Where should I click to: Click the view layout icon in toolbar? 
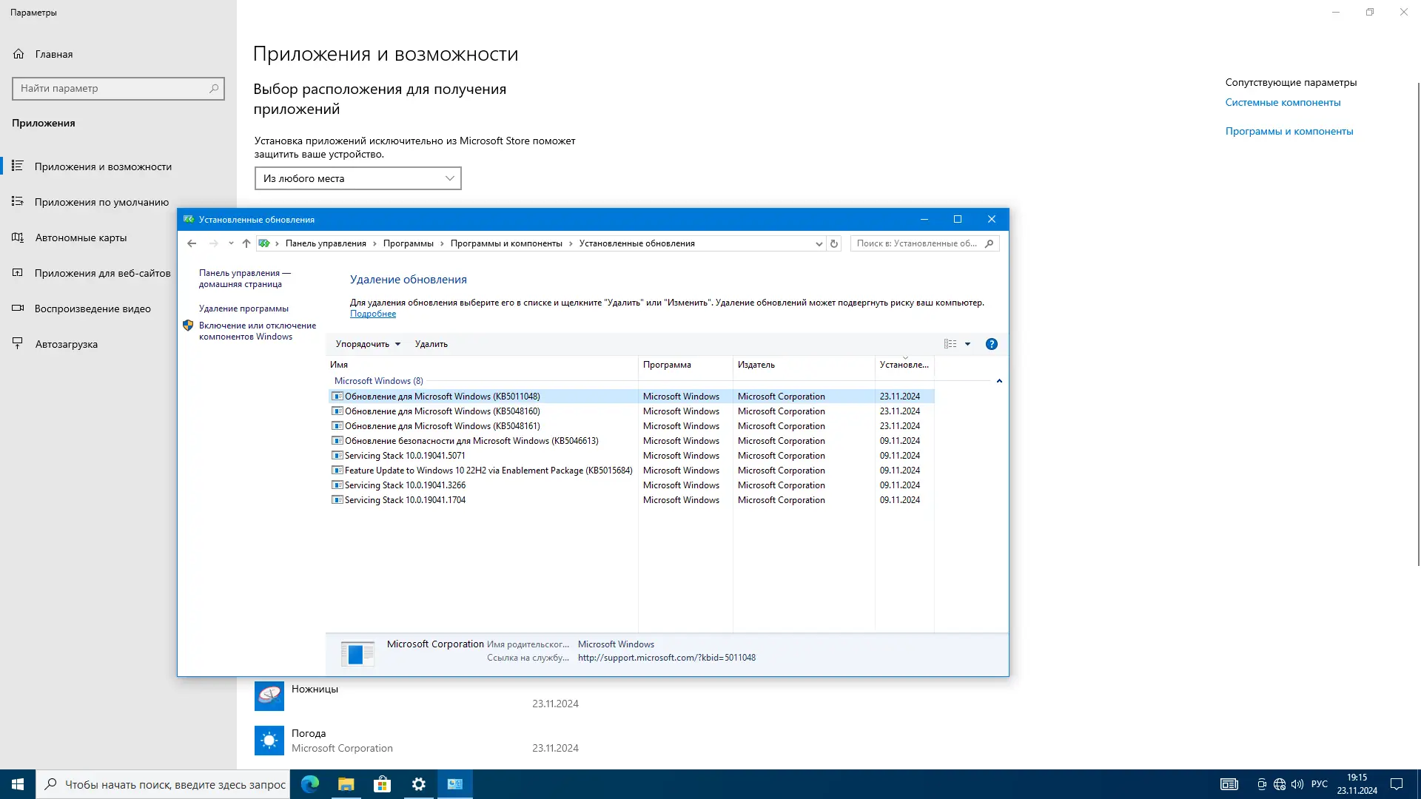click(950, 344)
